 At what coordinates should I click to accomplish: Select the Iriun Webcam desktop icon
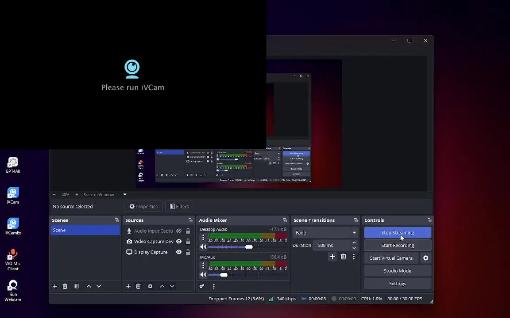[13, 291]
